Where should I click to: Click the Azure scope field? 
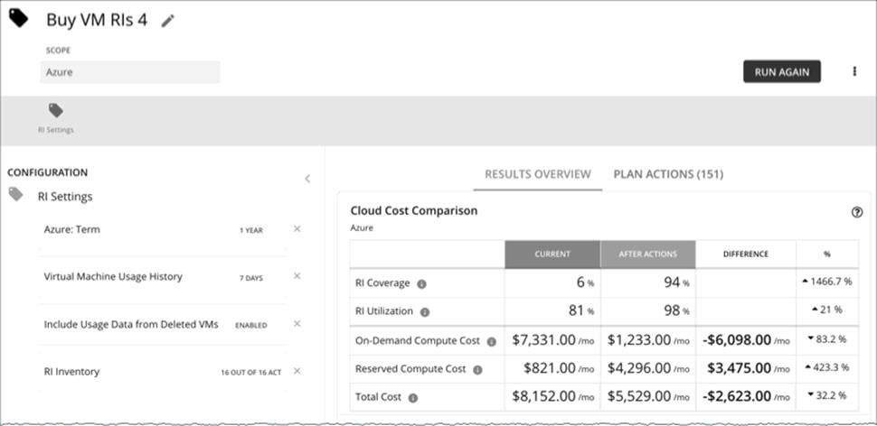point(129,72)
